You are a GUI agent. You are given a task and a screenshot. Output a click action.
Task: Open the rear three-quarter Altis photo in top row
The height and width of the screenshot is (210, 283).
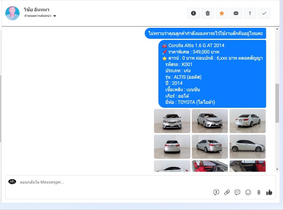(x=247, y=121)
